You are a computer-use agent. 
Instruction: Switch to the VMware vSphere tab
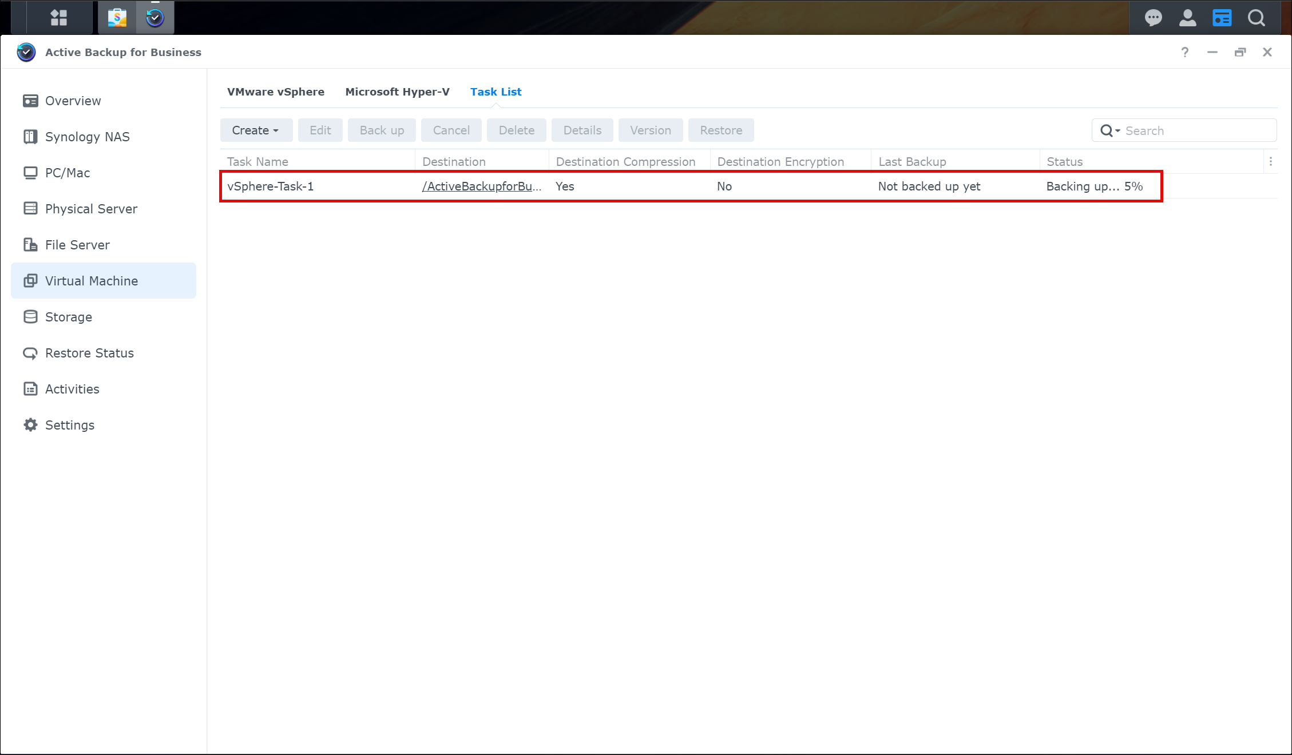coord(276,92)
